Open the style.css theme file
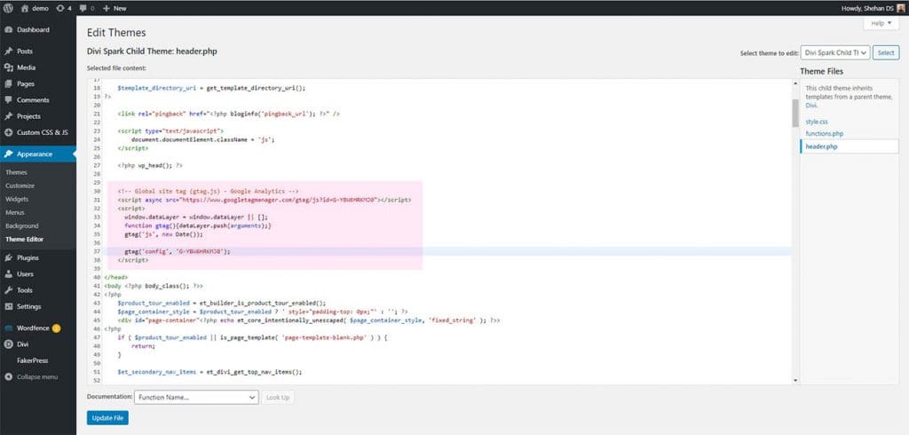The height and width of the screenshot is (435, 909). (817, 122)
